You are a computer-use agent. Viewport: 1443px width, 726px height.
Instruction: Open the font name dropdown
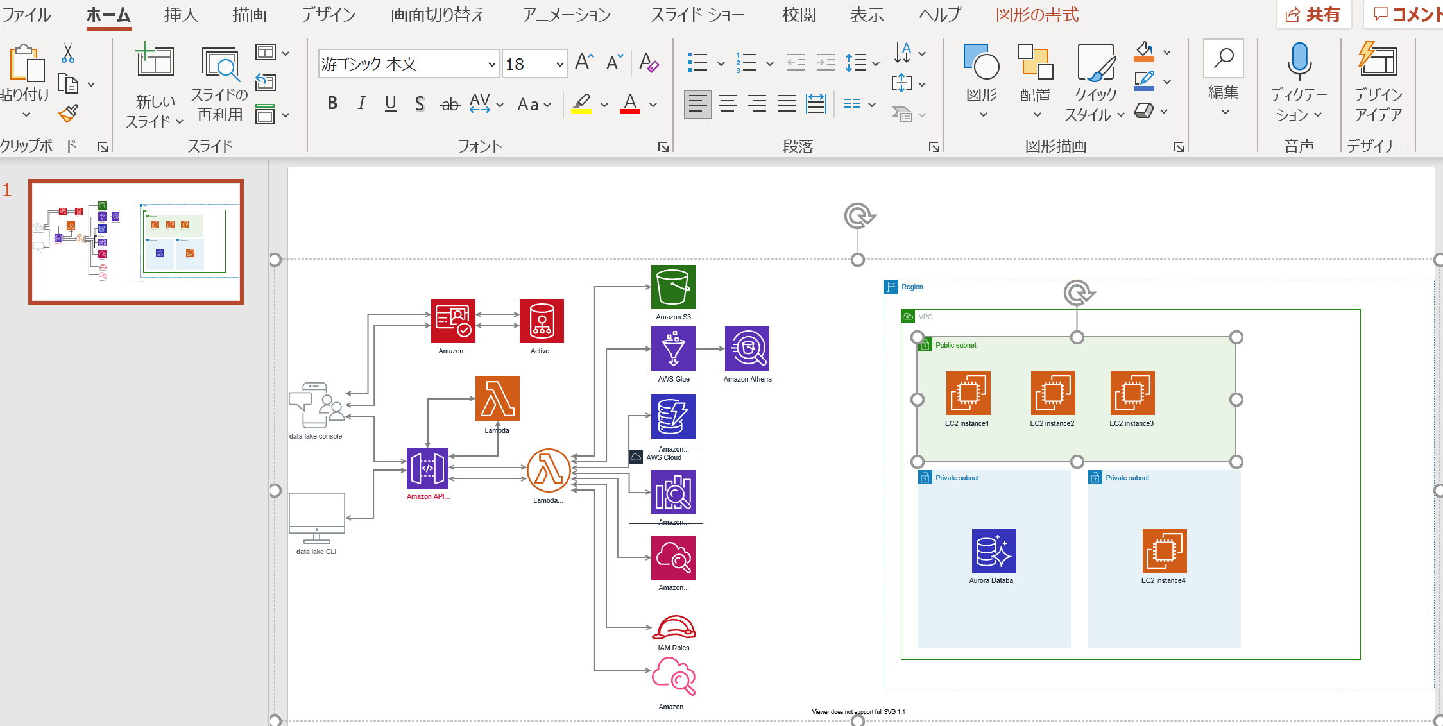coord(491,64)
